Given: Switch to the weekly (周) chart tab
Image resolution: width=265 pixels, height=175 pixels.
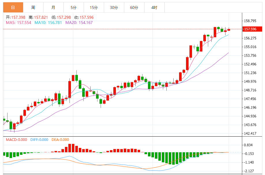Looking at the screenshot, I should [x=33, y=8].
